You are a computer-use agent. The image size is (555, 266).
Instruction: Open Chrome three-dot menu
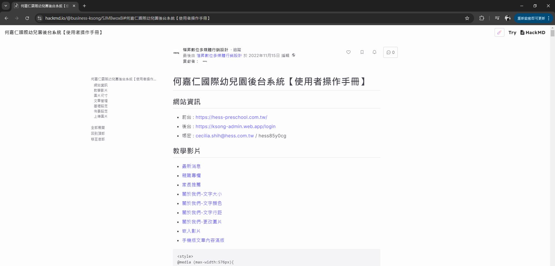click(549, 18)
